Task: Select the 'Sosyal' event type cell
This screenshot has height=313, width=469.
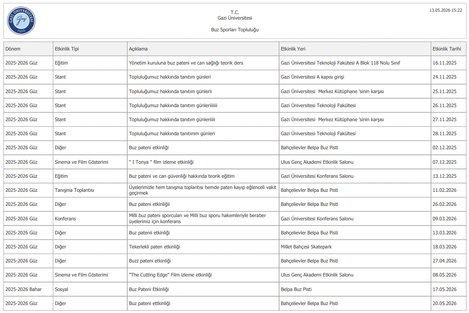Action: [x=90, y=289]
